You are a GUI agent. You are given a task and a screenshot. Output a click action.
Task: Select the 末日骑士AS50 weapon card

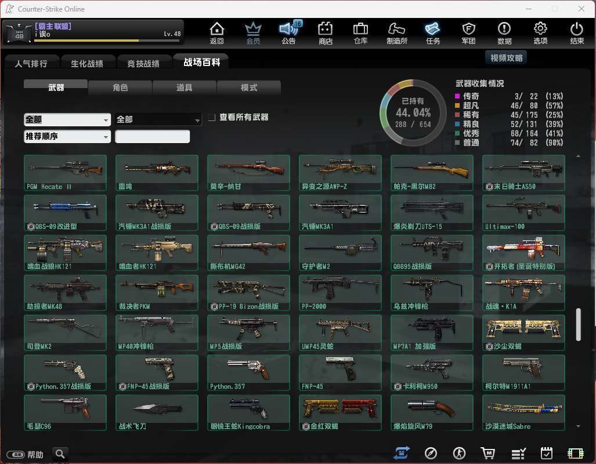tap(523, 173)
